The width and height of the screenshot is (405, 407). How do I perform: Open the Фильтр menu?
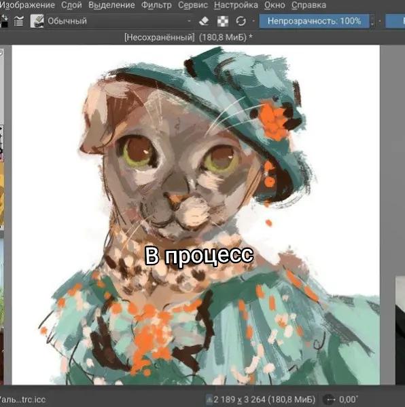pyautogui.click(x=156, y=5)
